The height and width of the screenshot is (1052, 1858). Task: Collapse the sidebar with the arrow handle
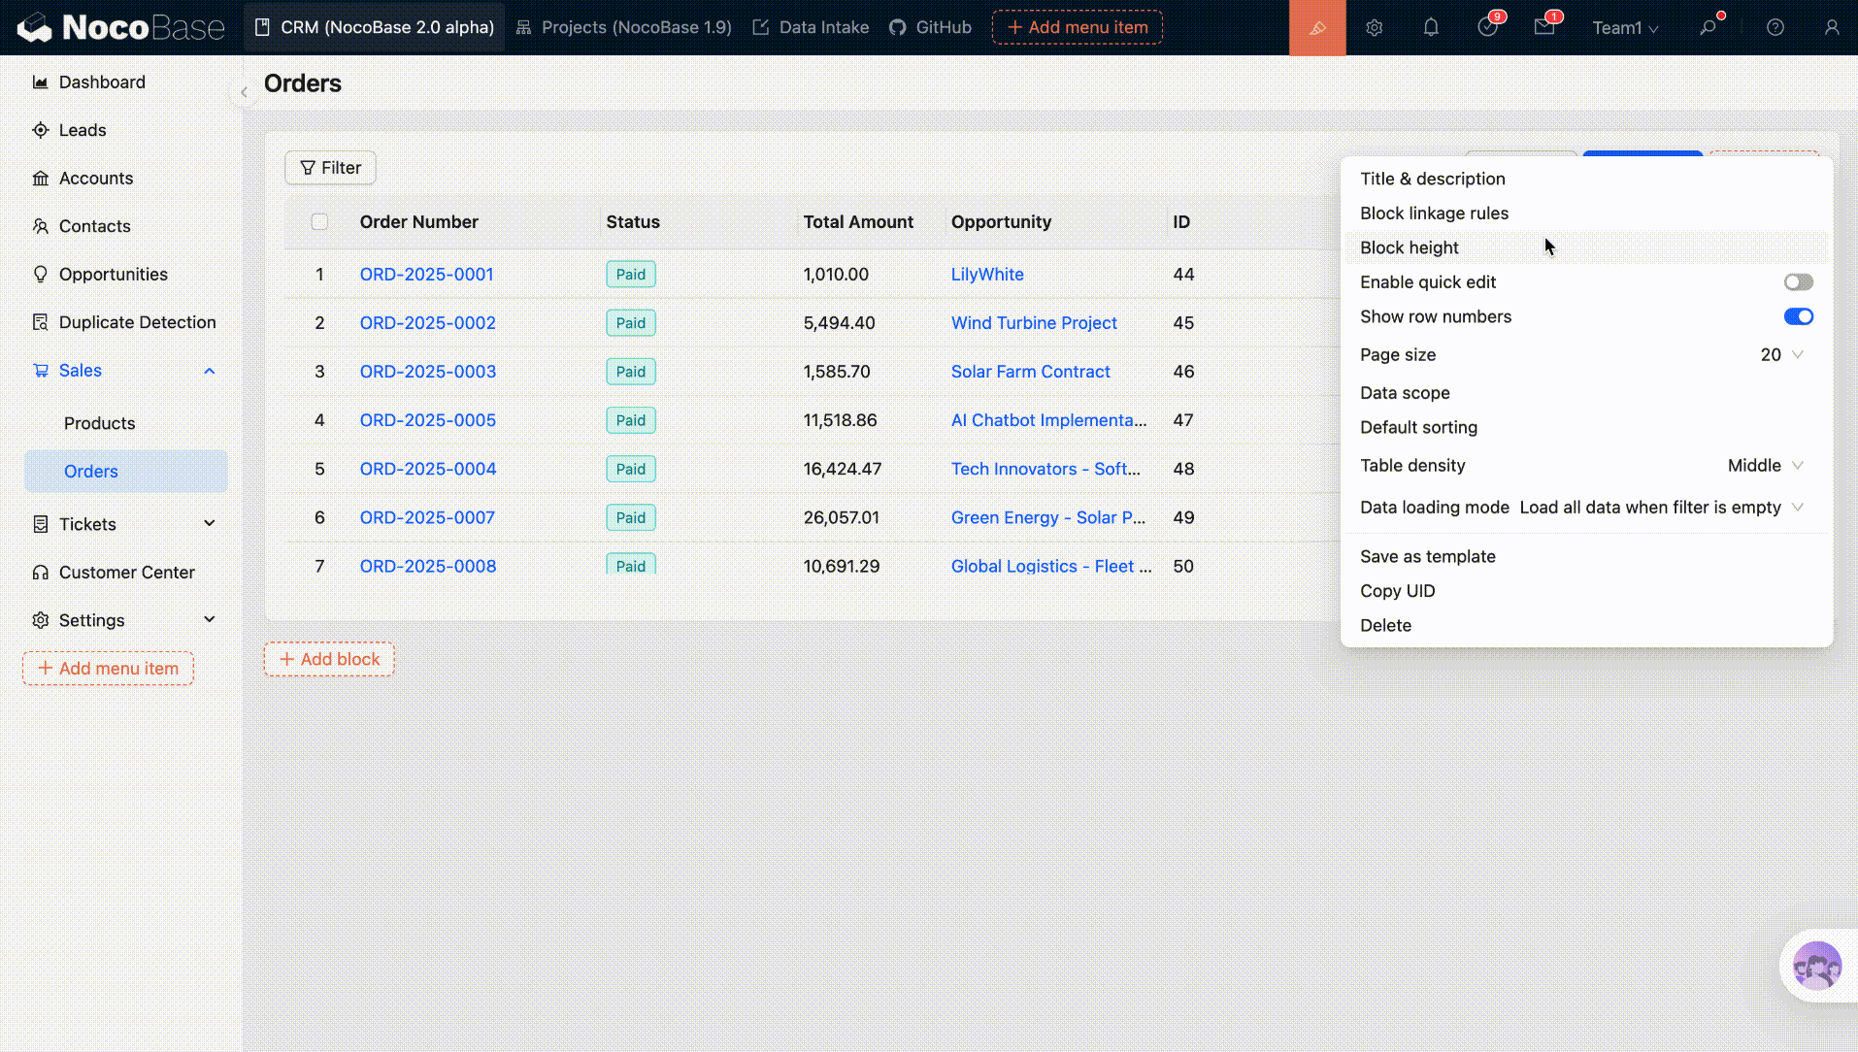pos(244,92)
